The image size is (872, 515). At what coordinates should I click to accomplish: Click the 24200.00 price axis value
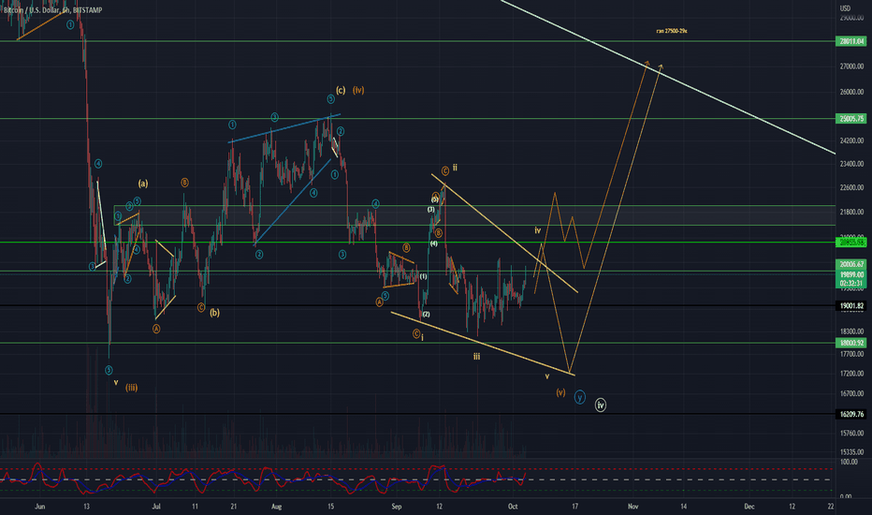coord(851,140)
